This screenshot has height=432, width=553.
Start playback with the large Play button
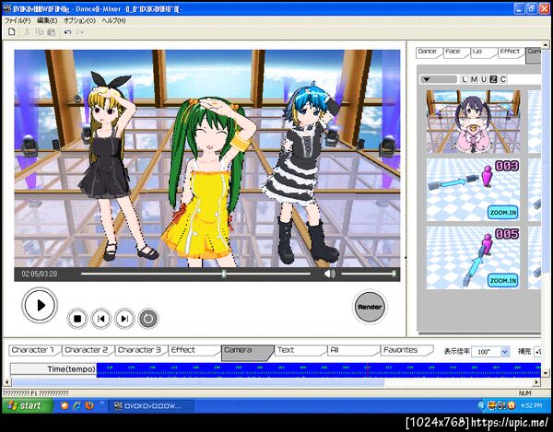point(40,305)
